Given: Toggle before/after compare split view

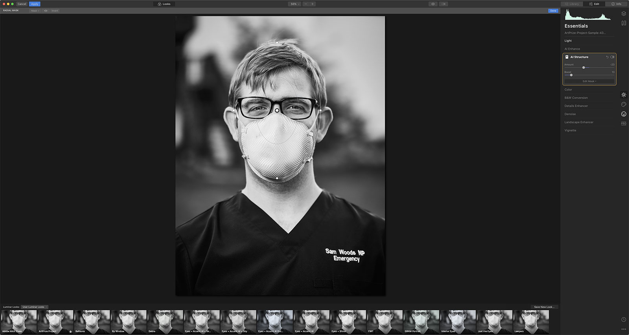Looking at the screenshot, I should [443, 4].
